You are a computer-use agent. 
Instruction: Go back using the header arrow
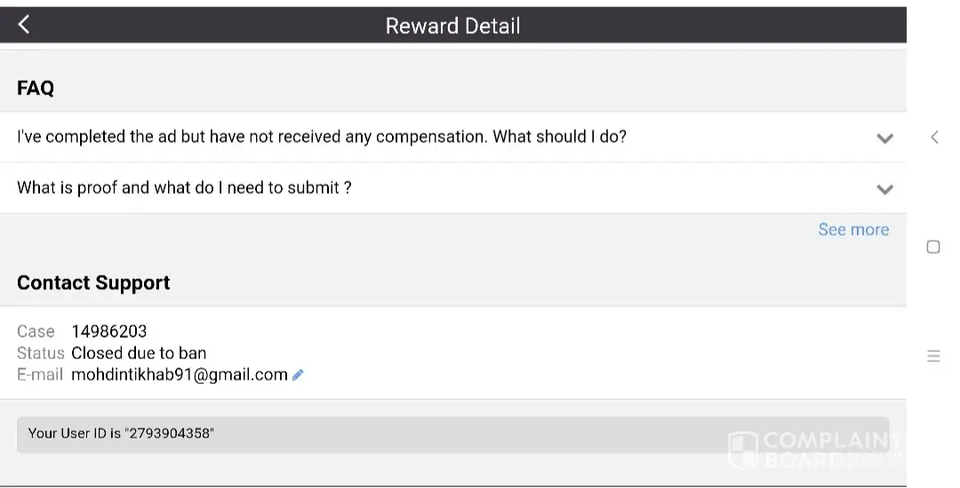[x=24, y=25]
